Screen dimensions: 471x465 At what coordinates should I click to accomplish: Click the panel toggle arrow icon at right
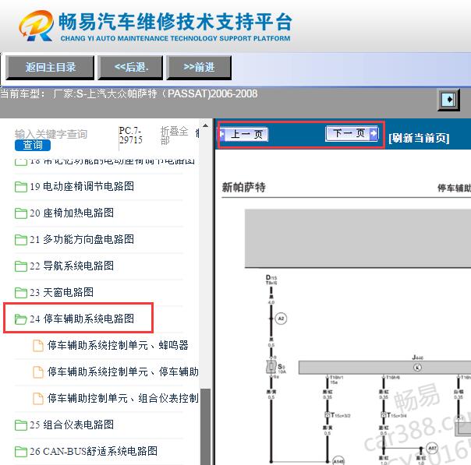(x=448, y=100)
